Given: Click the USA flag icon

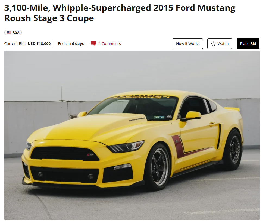Looking at the screenshot, I should pos(9,32).
